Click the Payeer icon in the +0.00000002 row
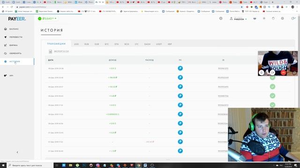This screenshot has width=300, height=168. point(180,114)
